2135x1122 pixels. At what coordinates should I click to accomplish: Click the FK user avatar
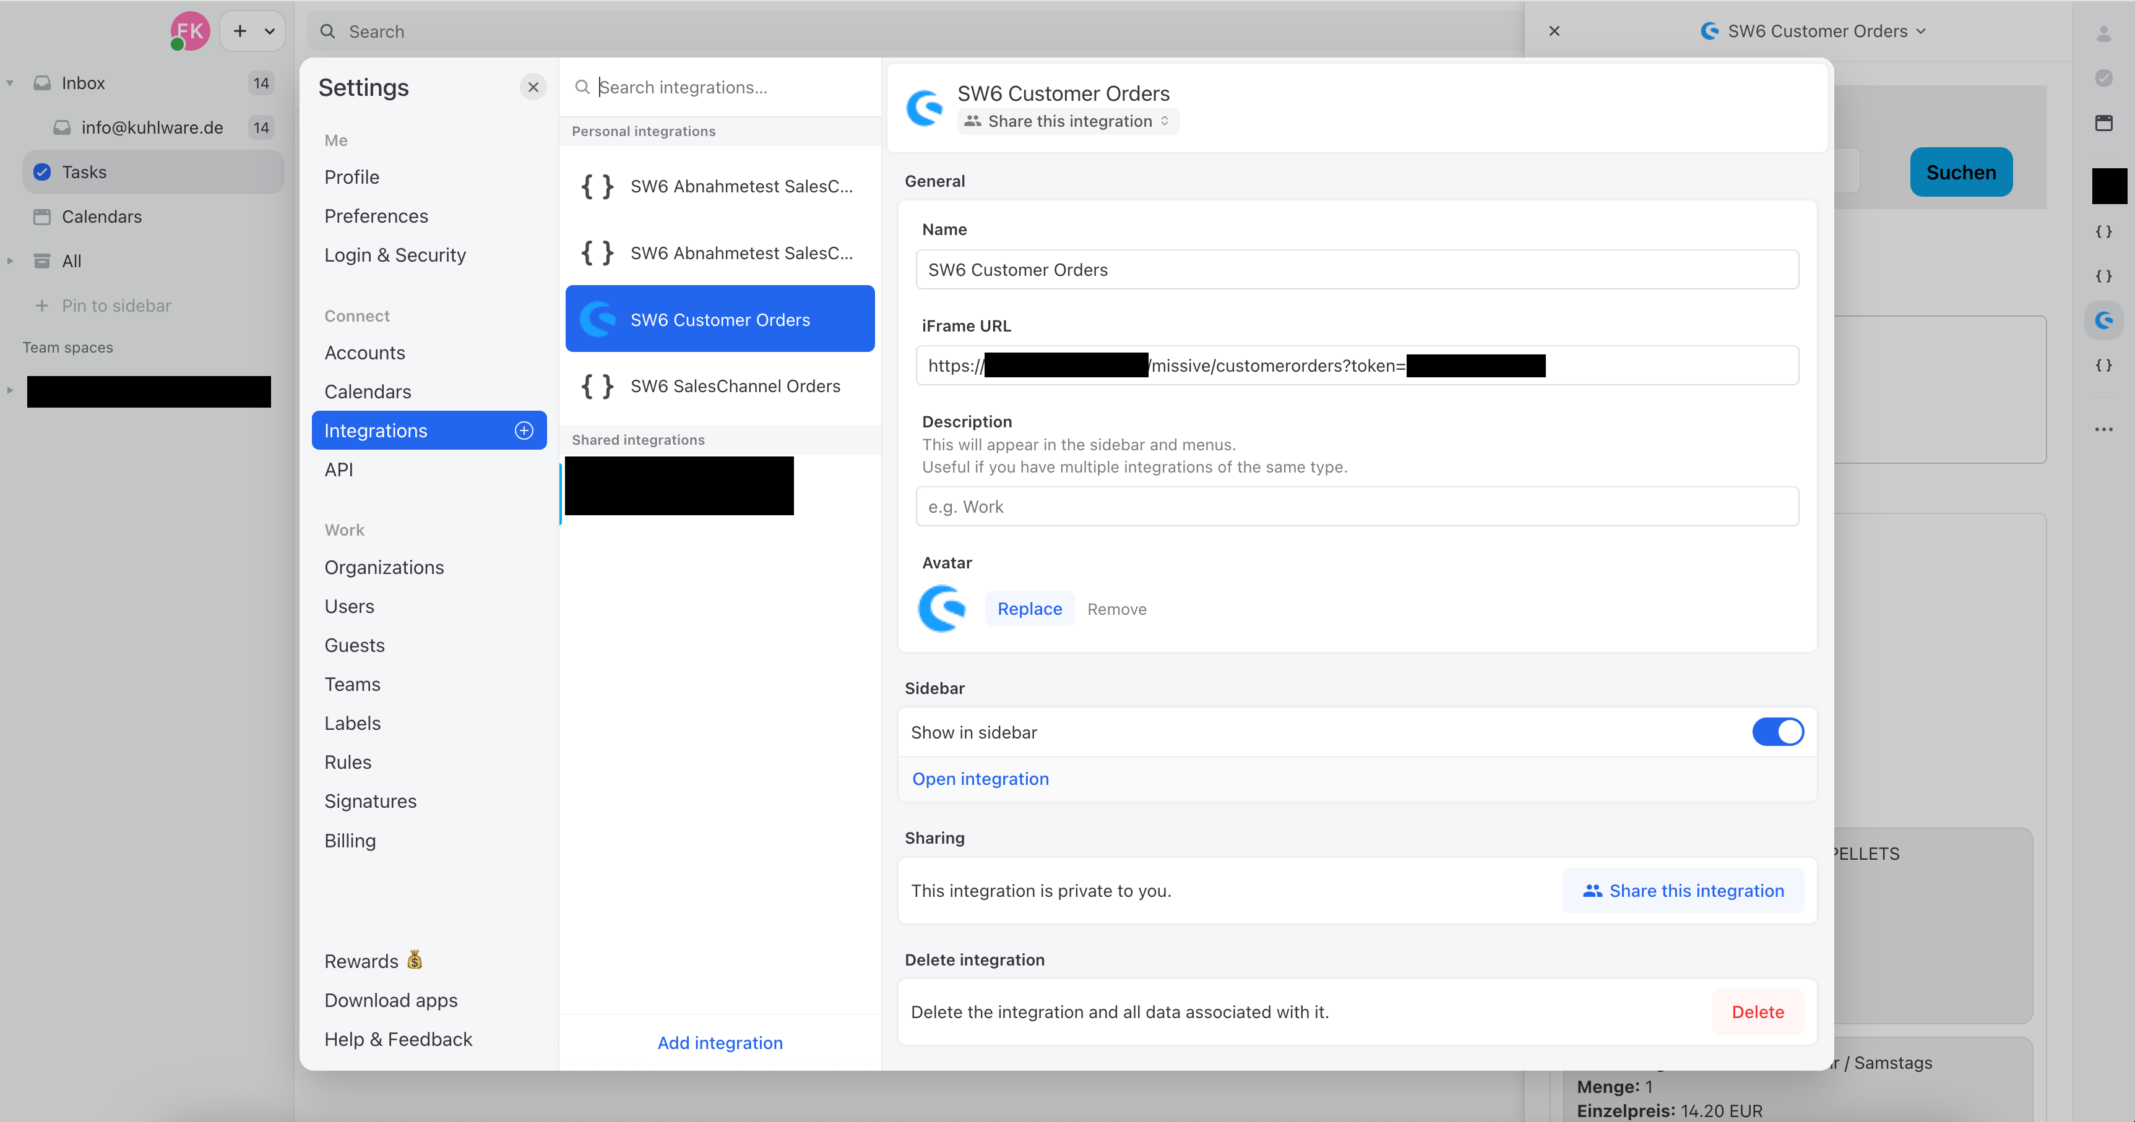click(190, 32)
